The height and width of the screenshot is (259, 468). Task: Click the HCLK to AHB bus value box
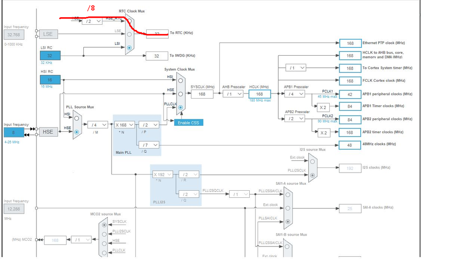pyautogui.click(x=350, y=56)
